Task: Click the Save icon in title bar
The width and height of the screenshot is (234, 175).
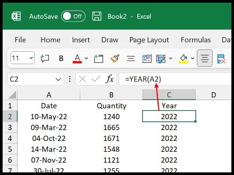Action: point(97,16)
